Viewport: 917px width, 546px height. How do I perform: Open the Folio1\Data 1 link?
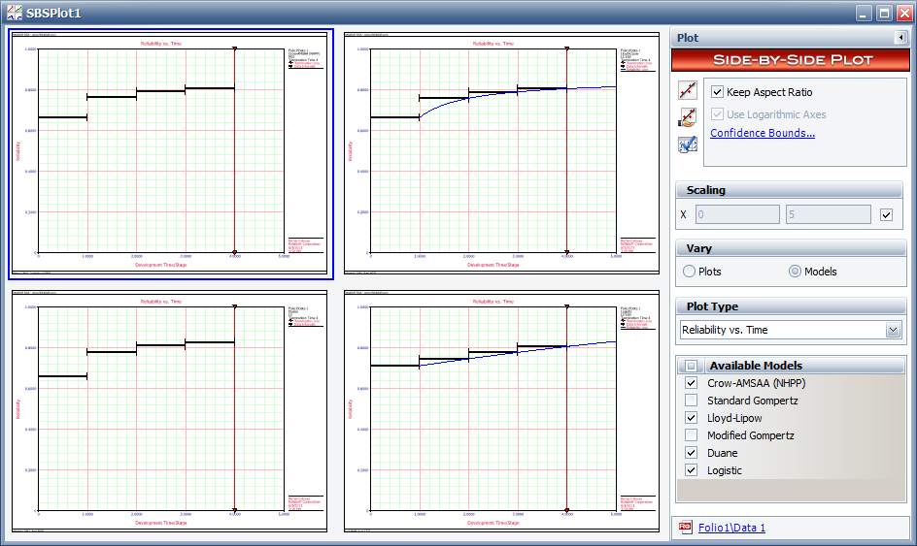click(731, 528)
